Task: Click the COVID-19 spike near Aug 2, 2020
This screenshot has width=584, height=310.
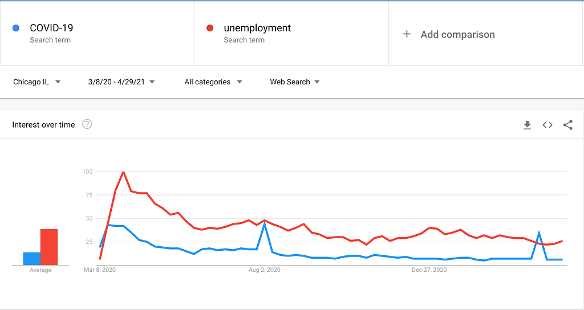Action: [265, 223]
